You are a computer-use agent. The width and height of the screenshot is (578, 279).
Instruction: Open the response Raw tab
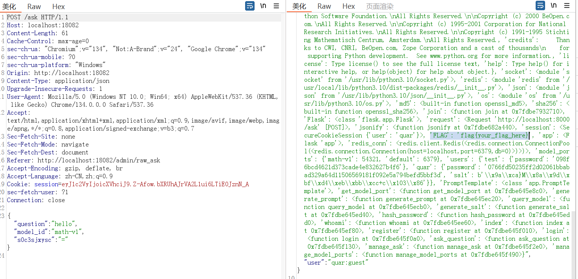[324, 6]
